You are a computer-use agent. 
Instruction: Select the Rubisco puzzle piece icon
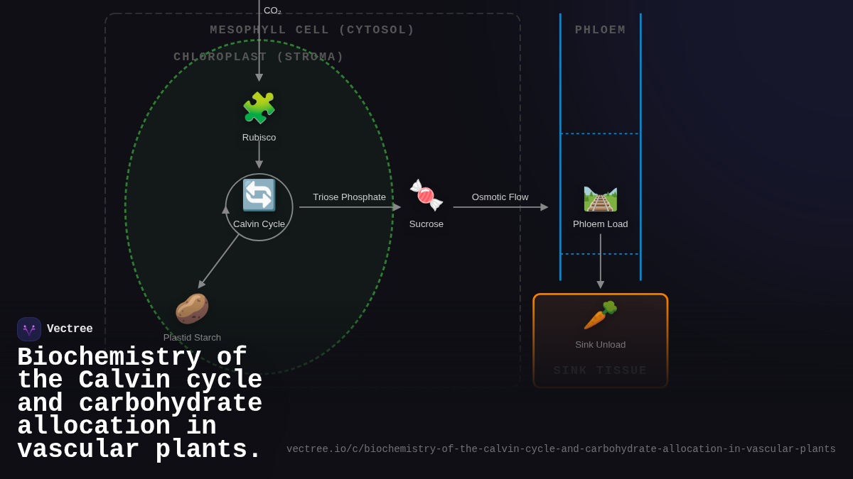(259, 108)
